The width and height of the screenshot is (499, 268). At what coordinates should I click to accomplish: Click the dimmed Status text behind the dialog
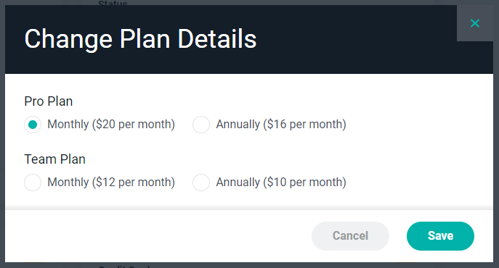click(x=113, y=3)
